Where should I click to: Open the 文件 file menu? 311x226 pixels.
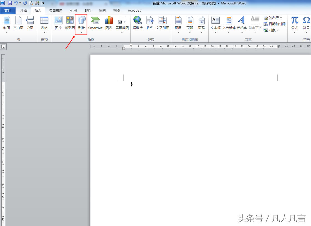(8, 11)
